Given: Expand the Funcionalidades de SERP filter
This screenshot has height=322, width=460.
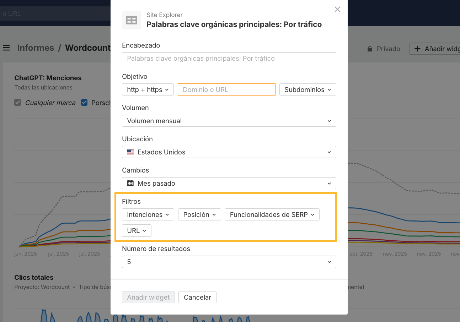Looking at the screenshot, I should click(272, 214).
